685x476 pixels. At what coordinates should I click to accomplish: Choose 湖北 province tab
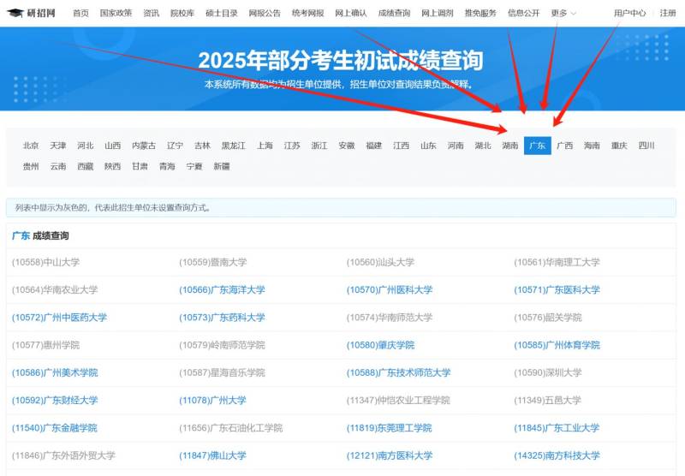pyautogui.click(x=483, y=146)
